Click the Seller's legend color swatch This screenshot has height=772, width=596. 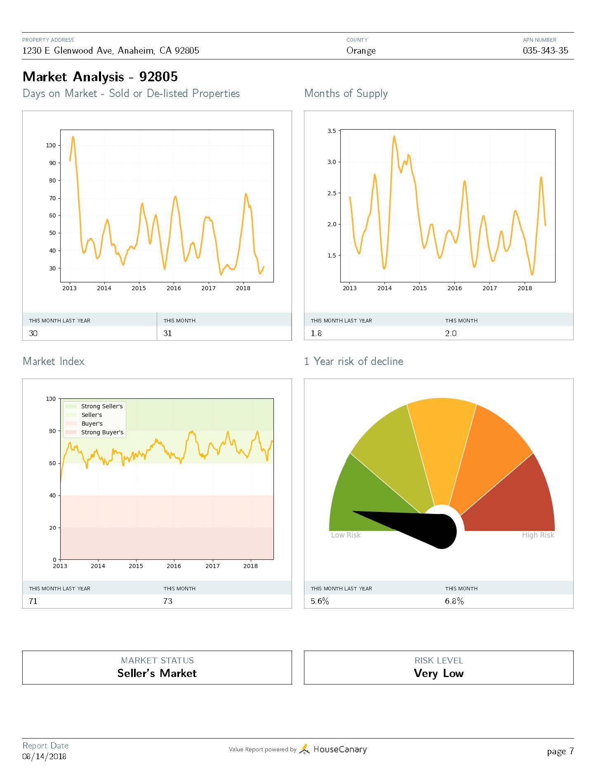point(71,415)
